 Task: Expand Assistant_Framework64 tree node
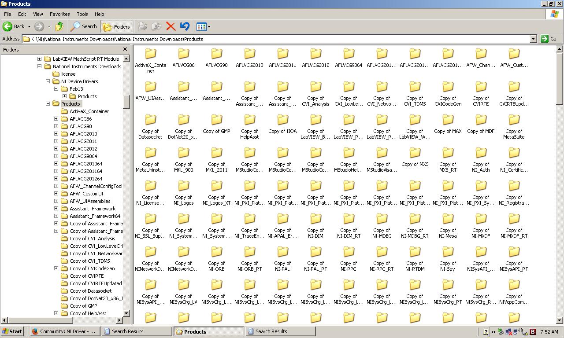56,216
